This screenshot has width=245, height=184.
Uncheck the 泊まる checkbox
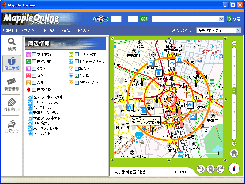point(77,75)
